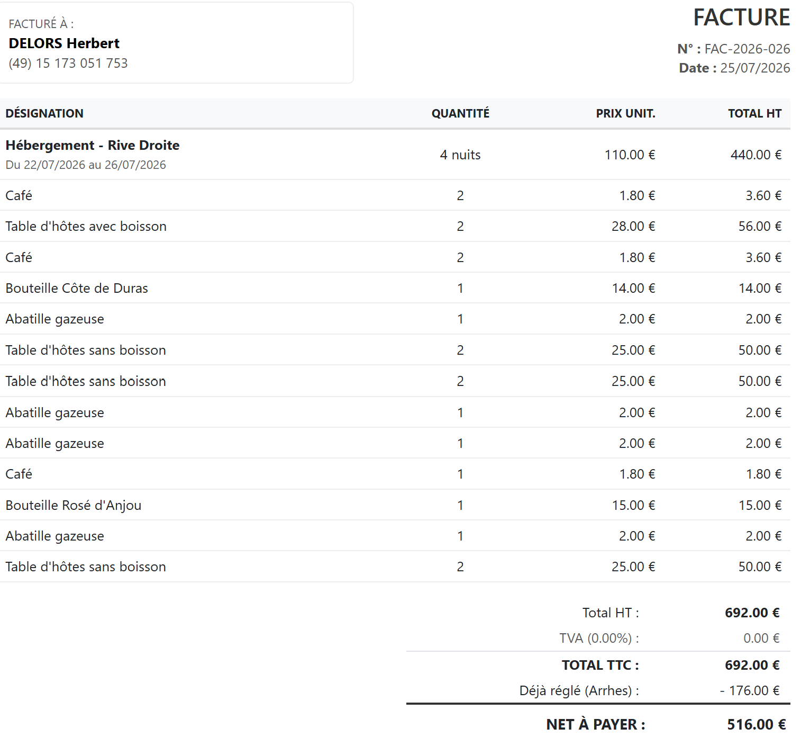The width and height of the screenshot is (801, 755).
Task: Click the QUANTITÉ column header
Action: click(x=460, y=113)
